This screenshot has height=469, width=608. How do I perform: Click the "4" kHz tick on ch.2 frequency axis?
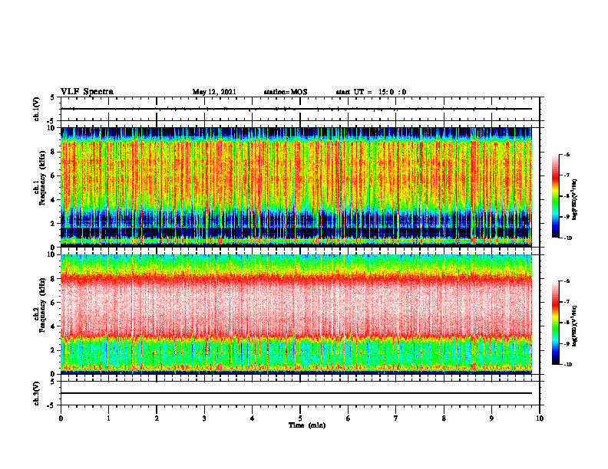53,327
